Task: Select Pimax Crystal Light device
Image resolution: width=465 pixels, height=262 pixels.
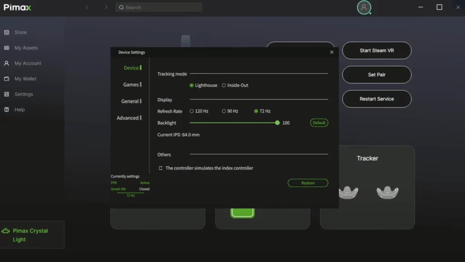Action: point(32,235)
